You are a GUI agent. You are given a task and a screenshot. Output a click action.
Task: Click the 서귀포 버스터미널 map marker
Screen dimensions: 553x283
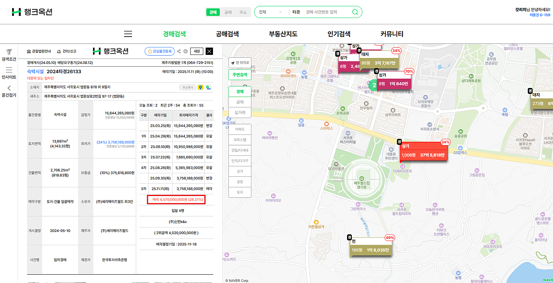pyautogui.click(x=348, y=133)
